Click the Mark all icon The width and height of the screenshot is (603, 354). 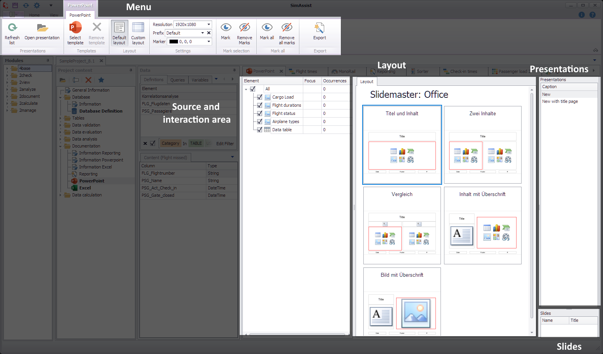click(x=267, y=28)
